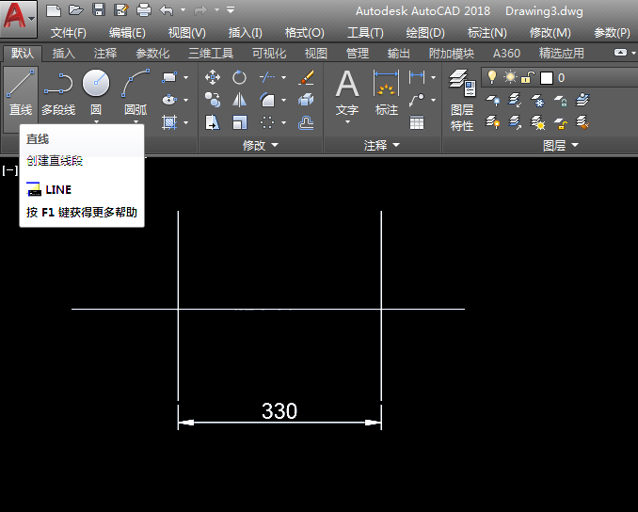The width and height of the screenshot is (638, 512).
Task: Open the AutoCAD application menu button
Action: 19,18
